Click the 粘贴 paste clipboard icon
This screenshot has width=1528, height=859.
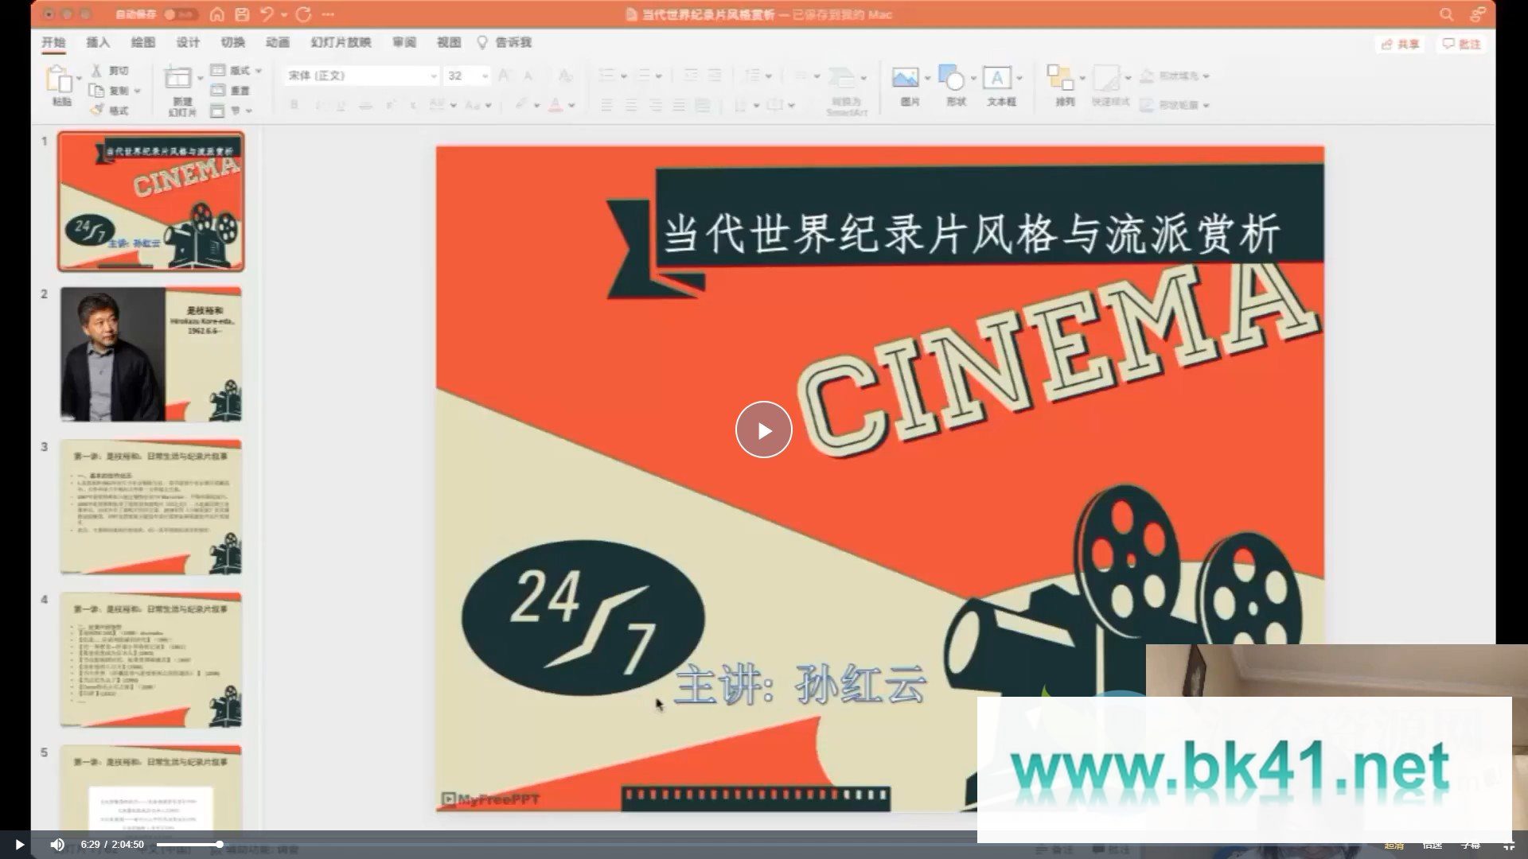pos(59,80)
